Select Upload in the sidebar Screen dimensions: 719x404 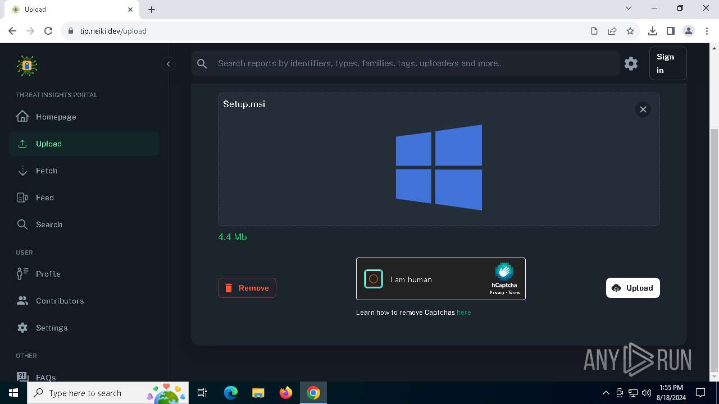tap(84, 144)
